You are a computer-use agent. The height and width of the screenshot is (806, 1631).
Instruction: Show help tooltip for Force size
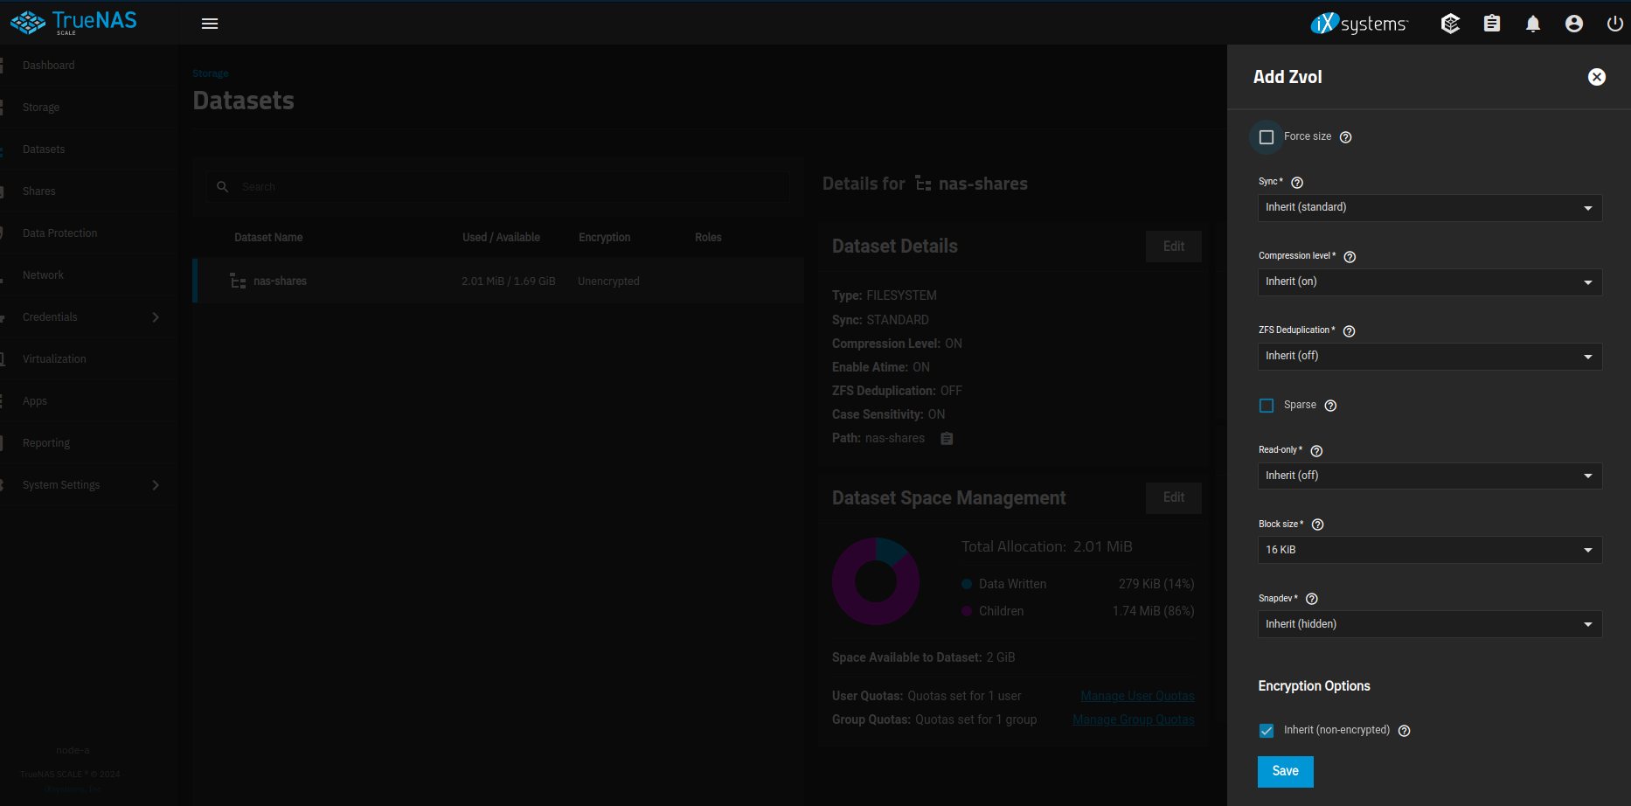pyautogui.click(x=1346, y=137)
